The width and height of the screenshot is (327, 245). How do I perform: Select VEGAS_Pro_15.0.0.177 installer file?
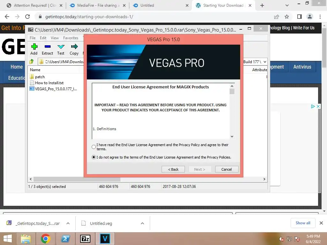(53, 89)
